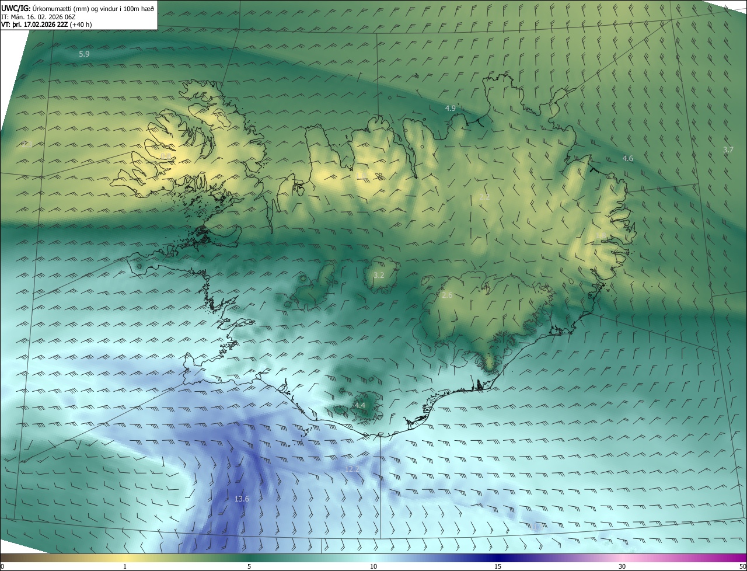Select the 4.4 precipitation value label
The width and height of the screenshot is (747, 571).
[359, 405]
